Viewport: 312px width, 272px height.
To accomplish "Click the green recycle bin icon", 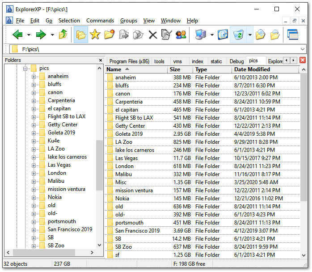I will 238,35.
